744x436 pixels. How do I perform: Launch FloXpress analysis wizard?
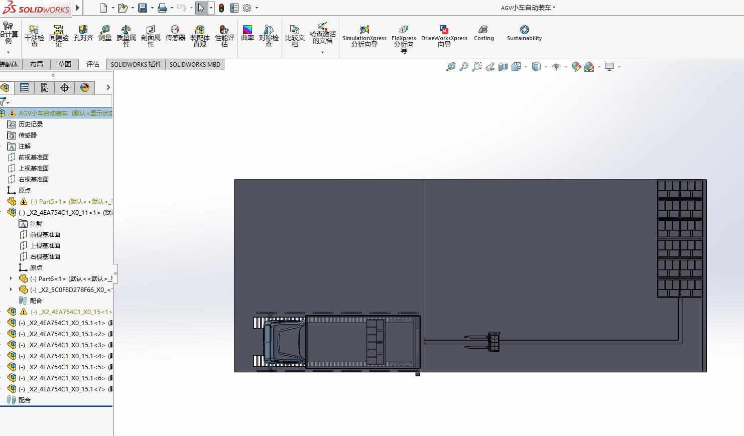pos(404,39)
